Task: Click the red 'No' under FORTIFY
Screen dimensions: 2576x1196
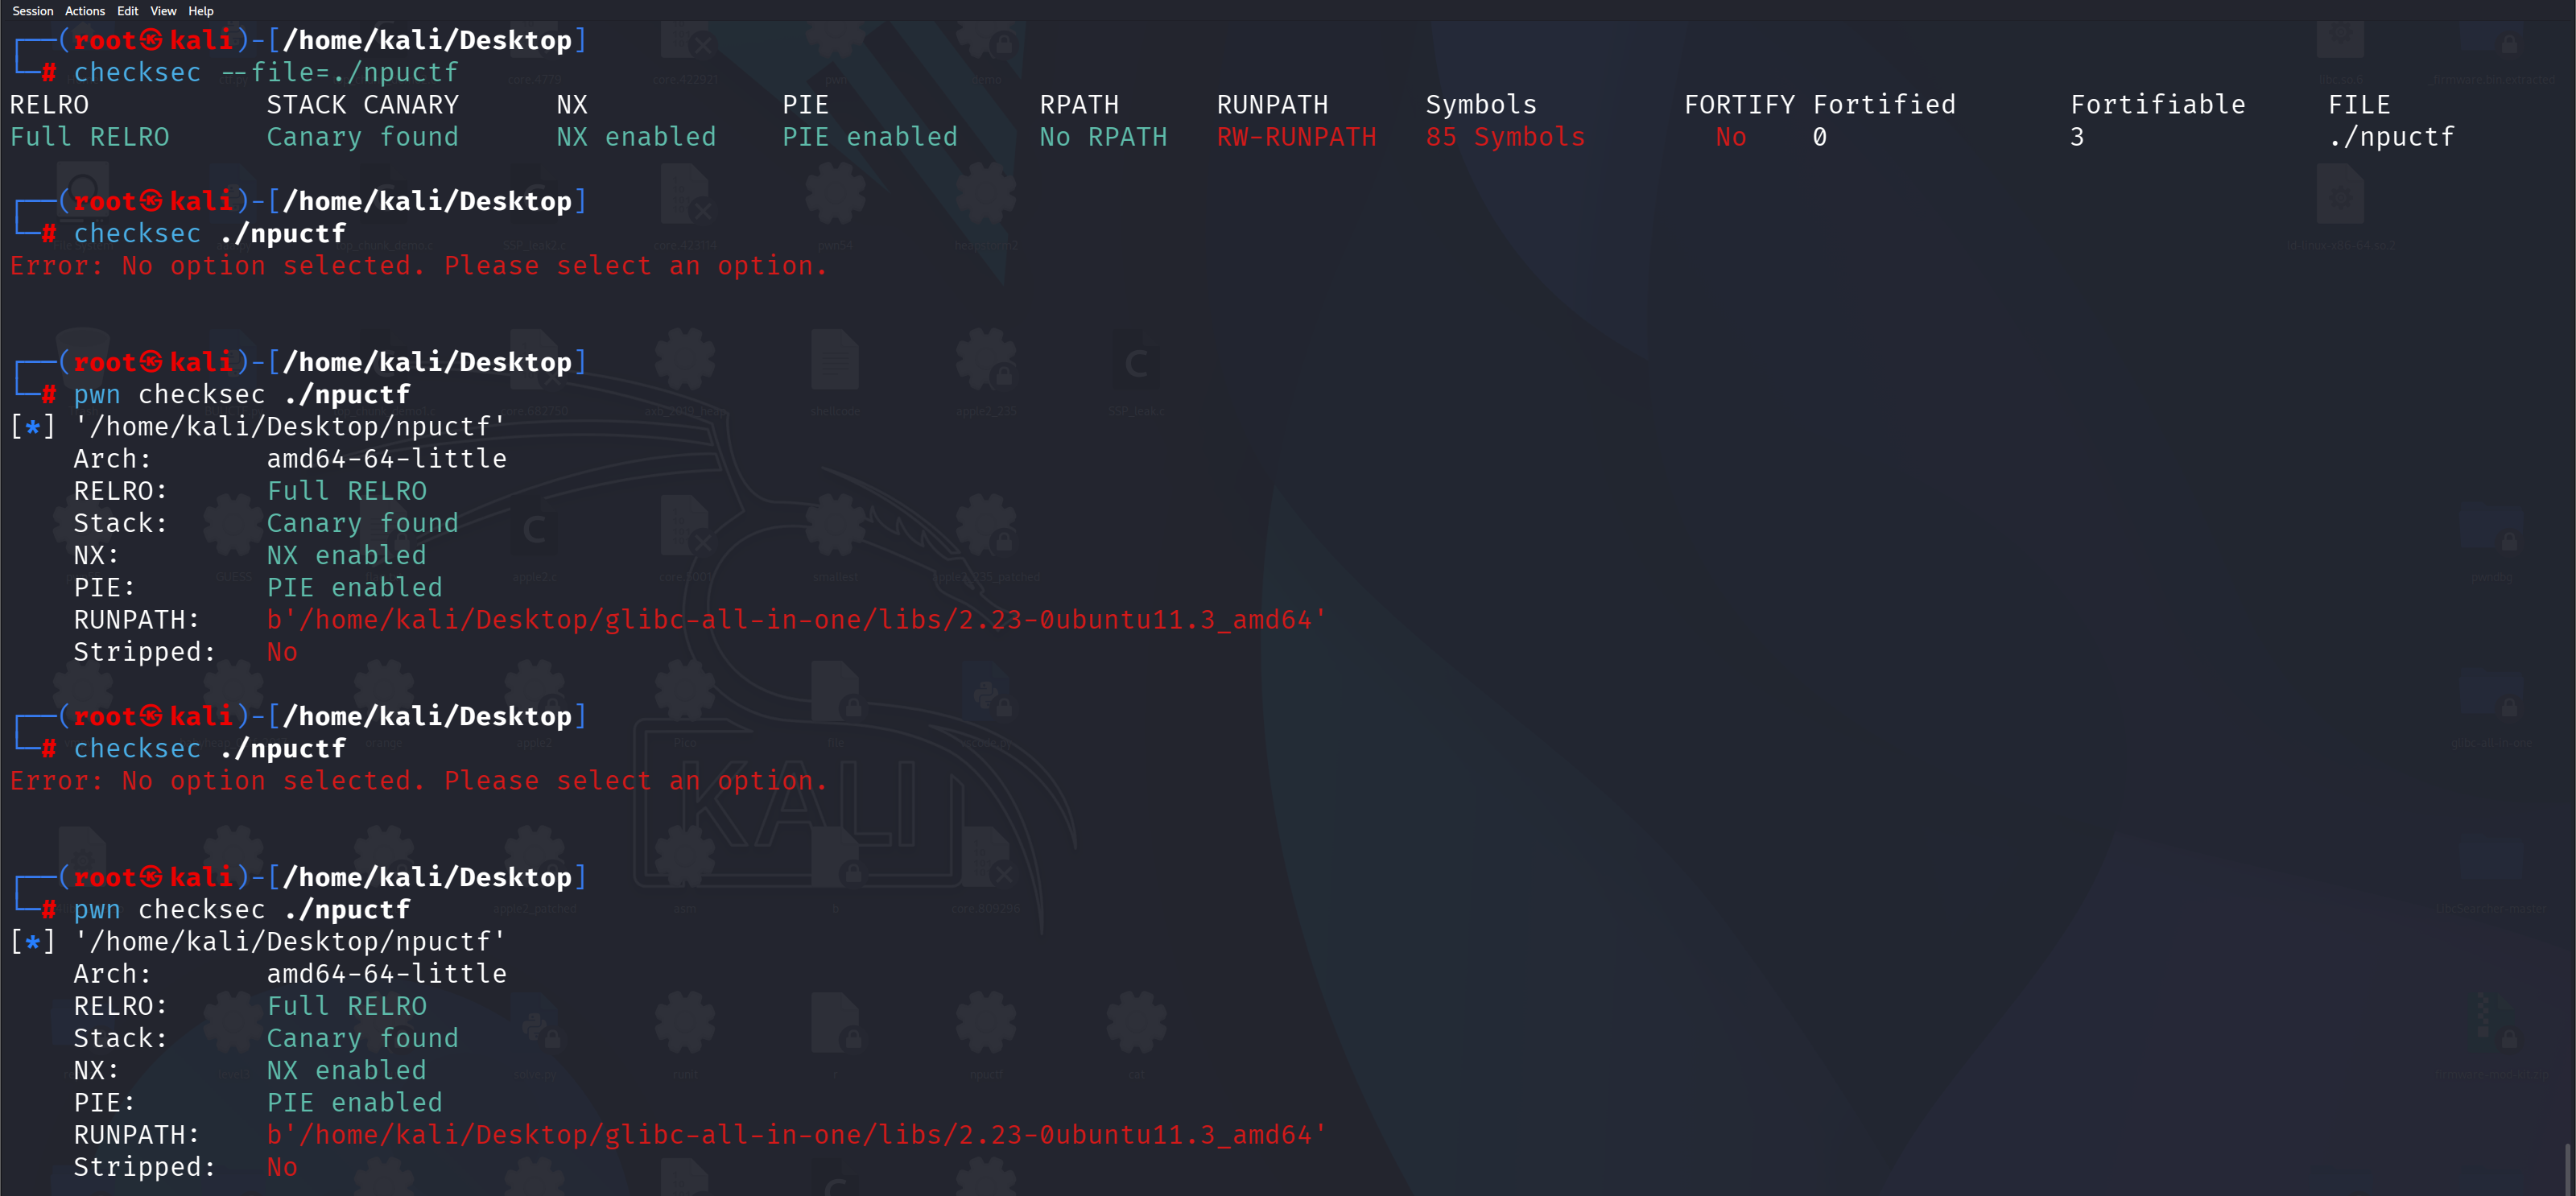Action: [1731, 137]
